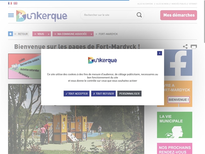Click the FORT-MARDYCK breadcrumb text

tap(108, 34)
